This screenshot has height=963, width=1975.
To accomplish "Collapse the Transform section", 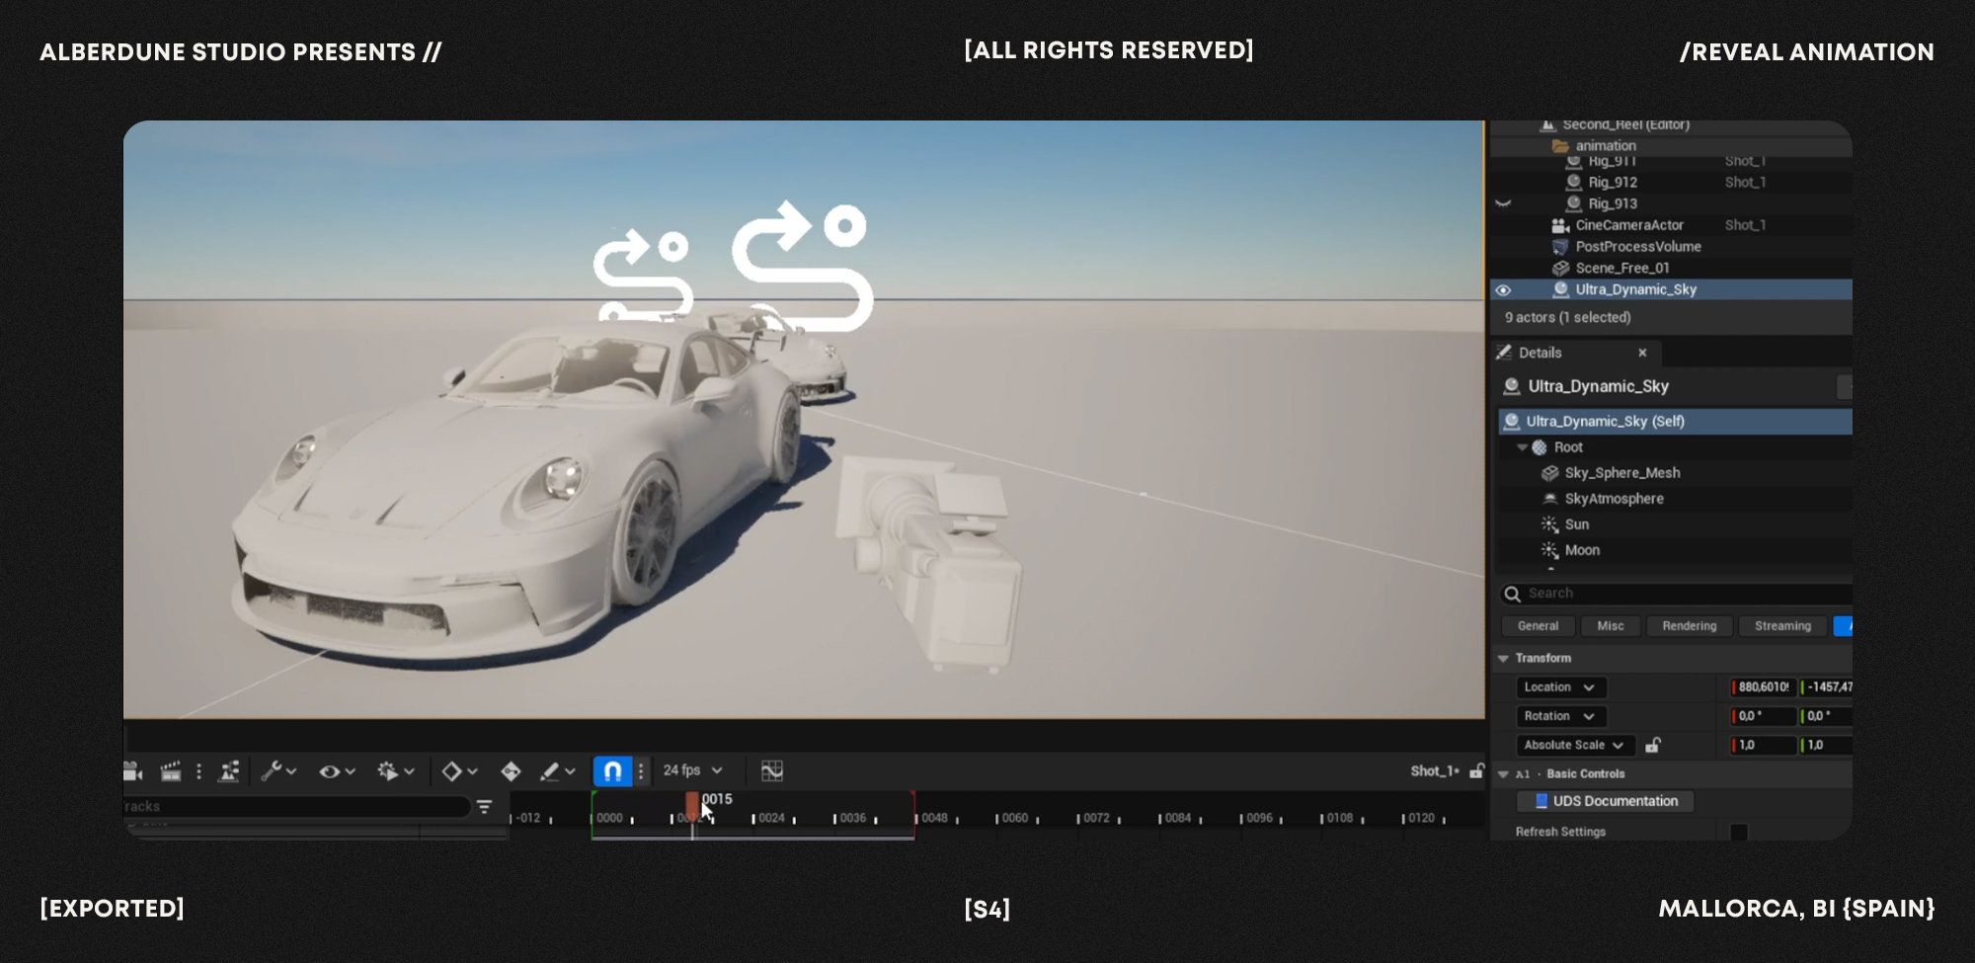I will [x=1504, y=659].
